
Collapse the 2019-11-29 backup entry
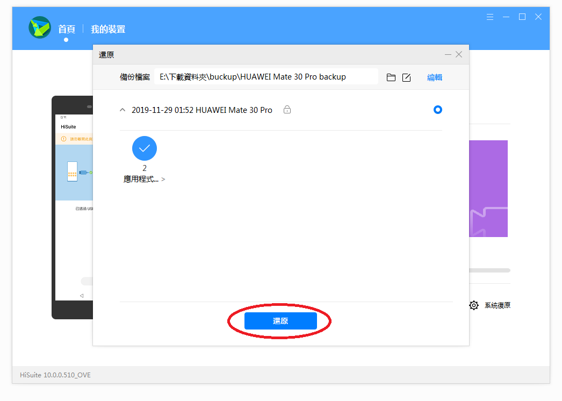(x=123, y=110)
